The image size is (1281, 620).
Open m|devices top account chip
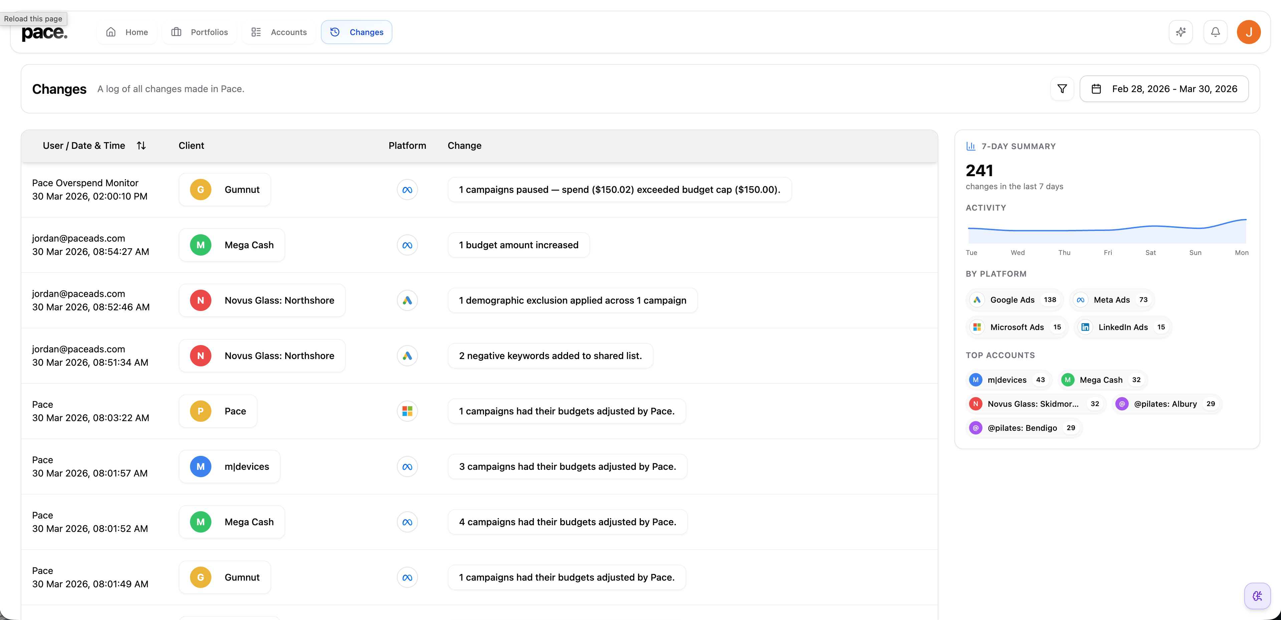click(1008, 380)
